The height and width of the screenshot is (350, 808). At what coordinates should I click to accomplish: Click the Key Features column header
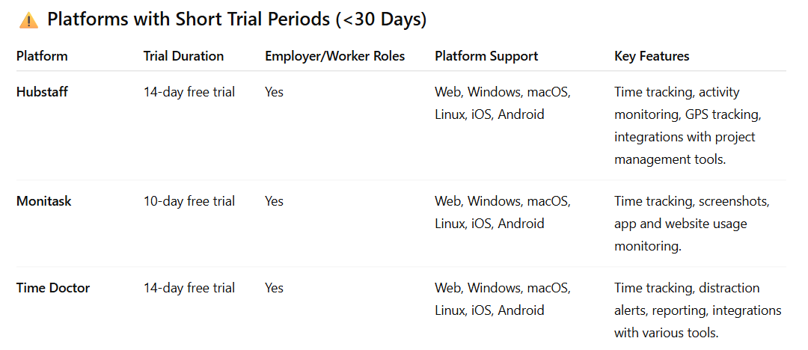pos(652,56)
